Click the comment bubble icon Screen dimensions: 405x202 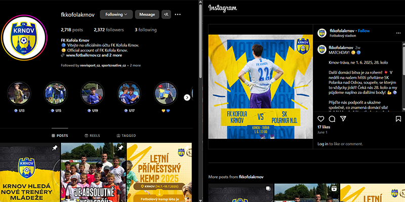coord(332,119)
